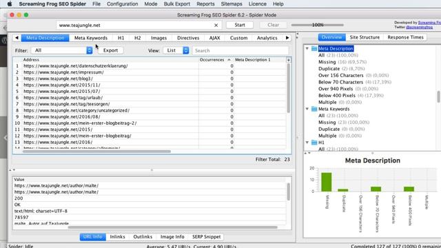Switch to the Images tab
The height and width of the screenshot is (248, 441).
[159, 38]
